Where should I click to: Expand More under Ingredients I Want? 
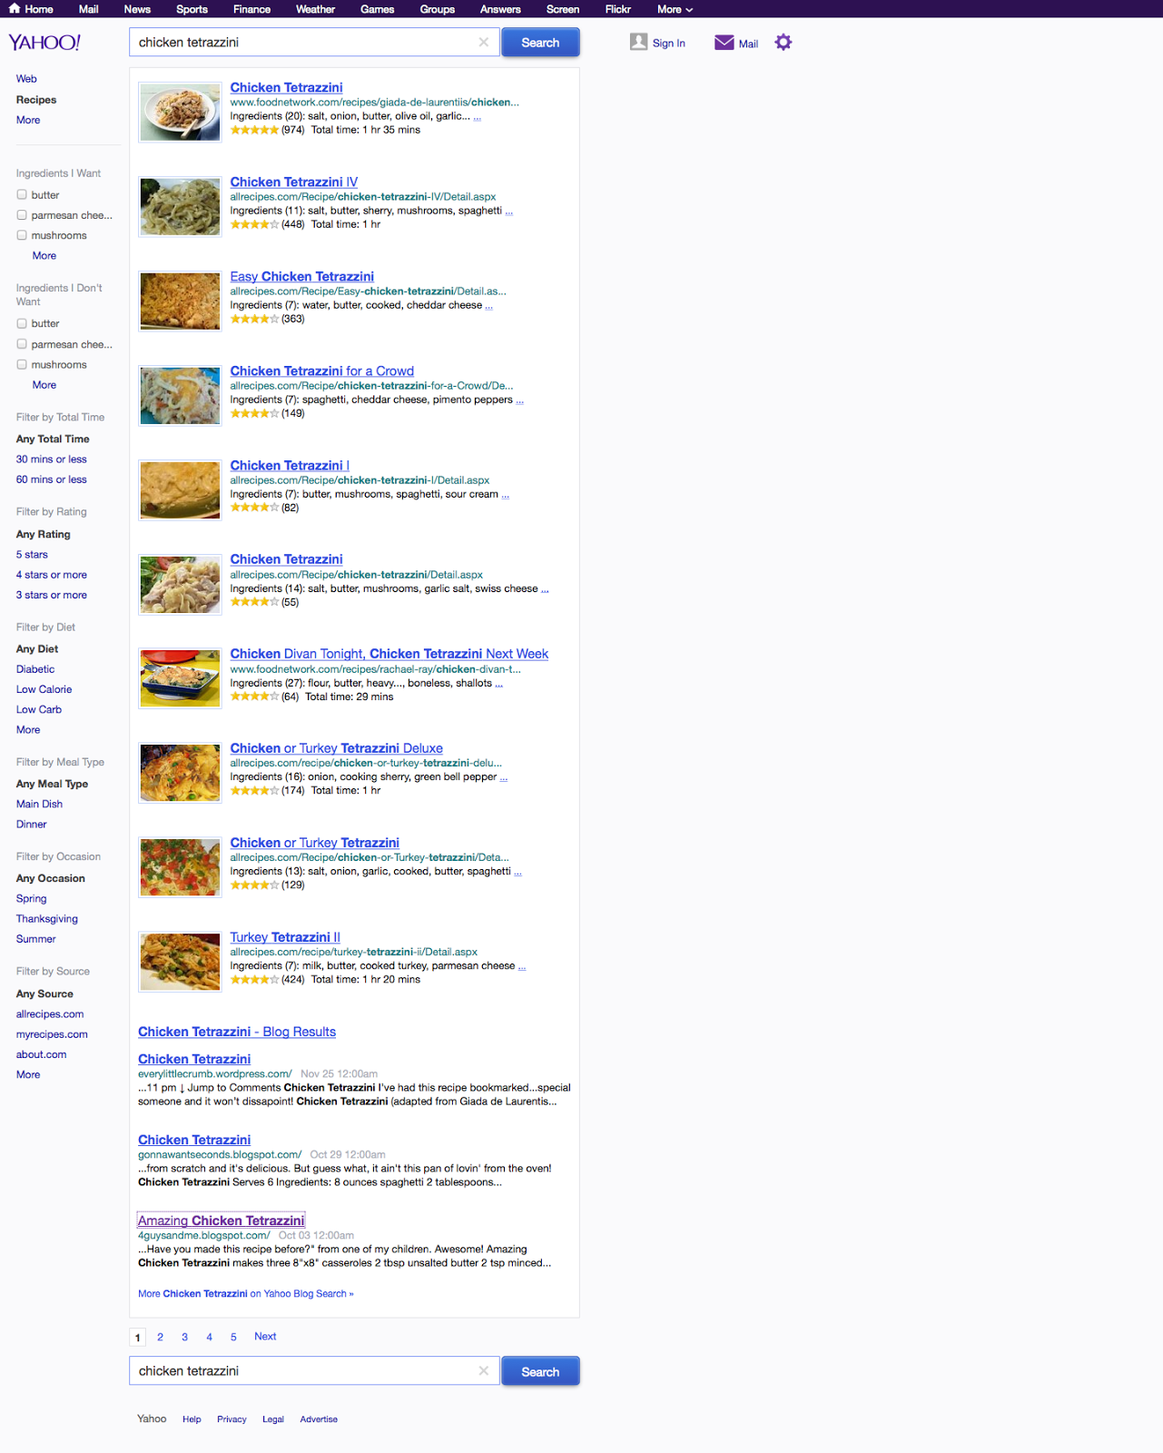coord(44,256)
